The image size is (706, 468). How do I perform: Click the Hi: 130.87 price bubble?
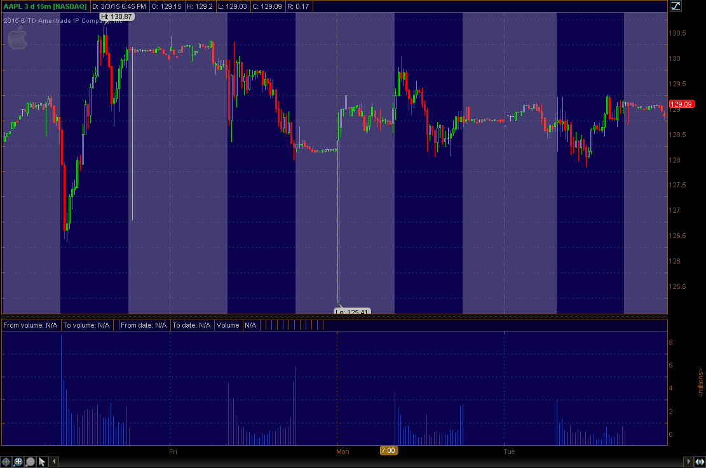pyautogui.click(x=117, y=17)
